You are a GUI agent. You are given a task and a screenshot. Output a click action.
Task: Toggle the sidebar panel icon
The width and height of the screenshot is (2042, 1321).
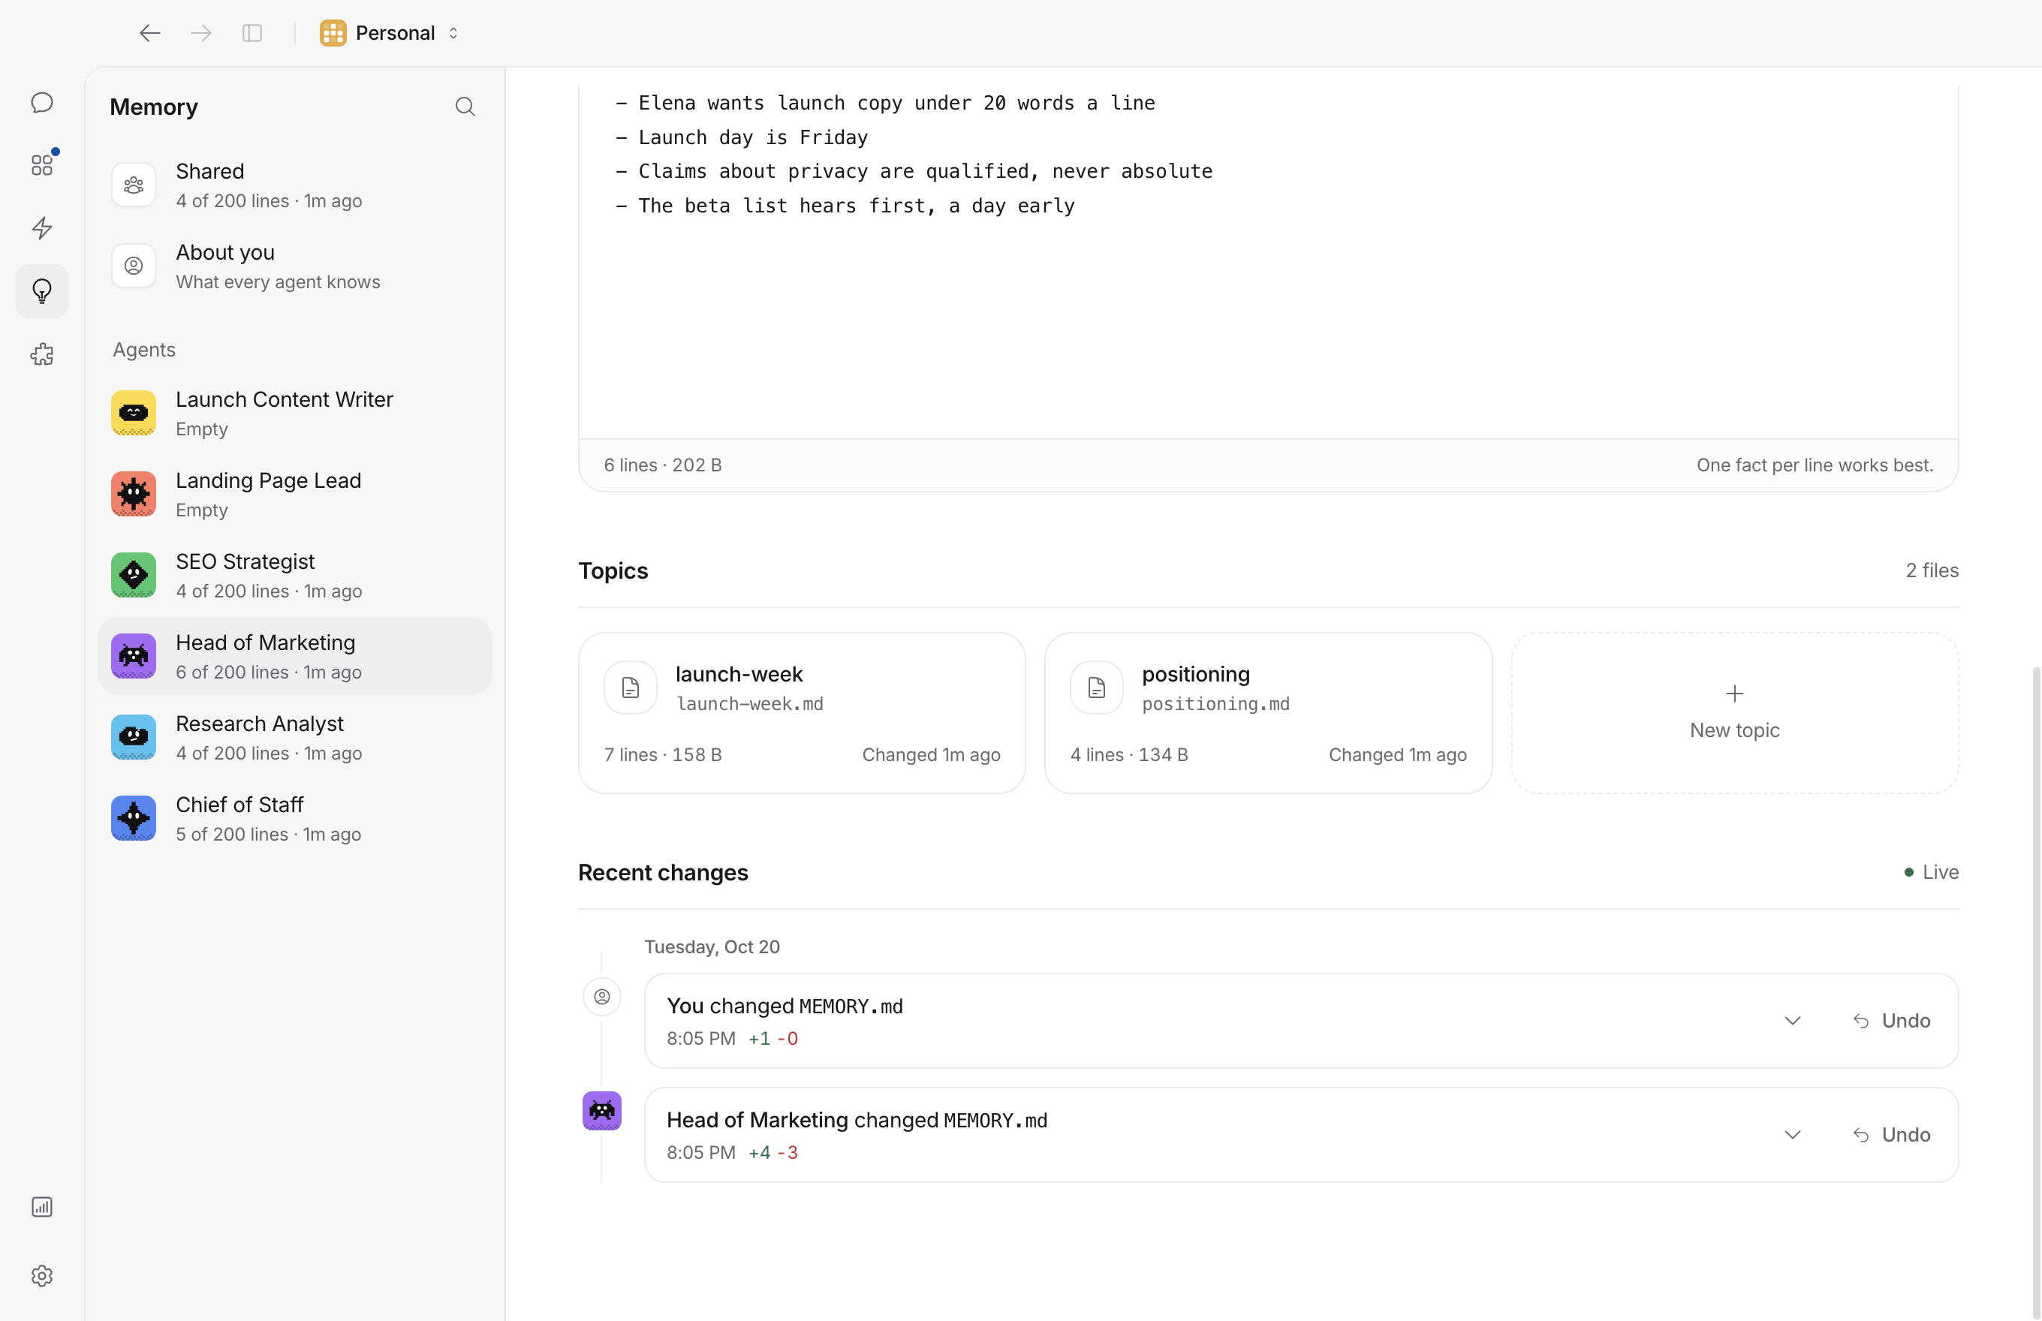coord(252,32)
